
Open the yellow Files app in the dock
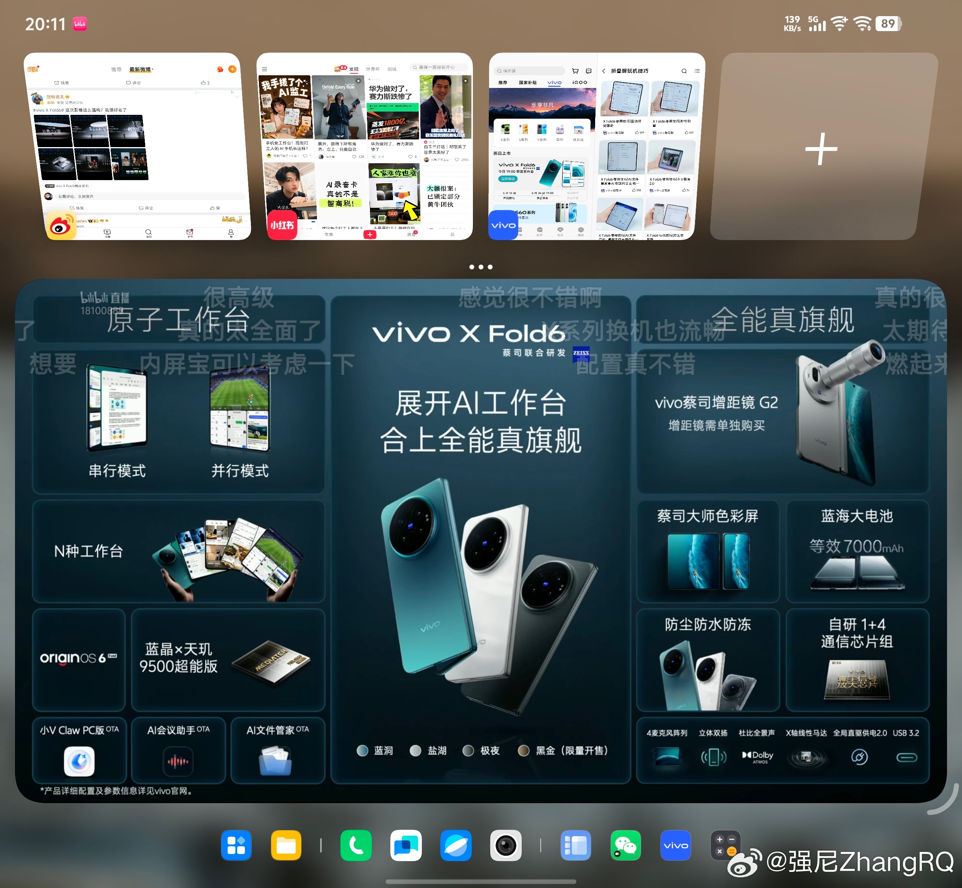(x=286, y=845)
